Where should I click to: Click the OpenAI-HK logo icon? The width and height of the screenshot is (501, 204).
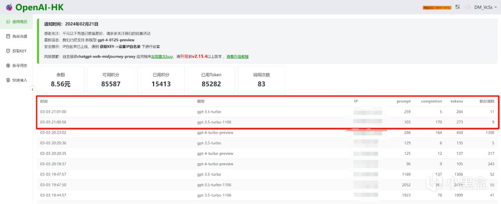click(x=9, y=7)
